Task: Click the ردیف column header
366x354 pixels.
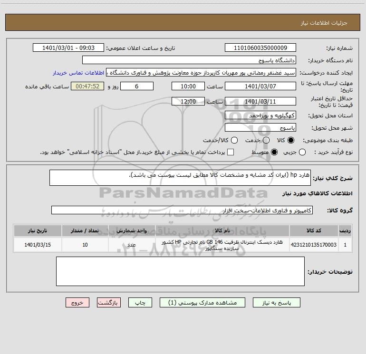Action: point(345,230)
